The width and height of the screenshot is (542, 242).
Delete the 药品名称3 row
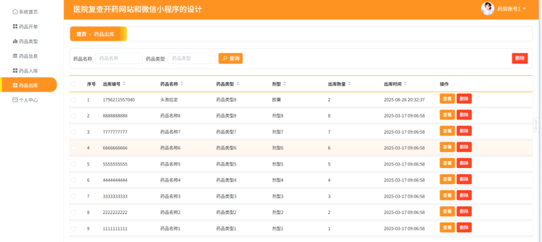pos(464,195)
